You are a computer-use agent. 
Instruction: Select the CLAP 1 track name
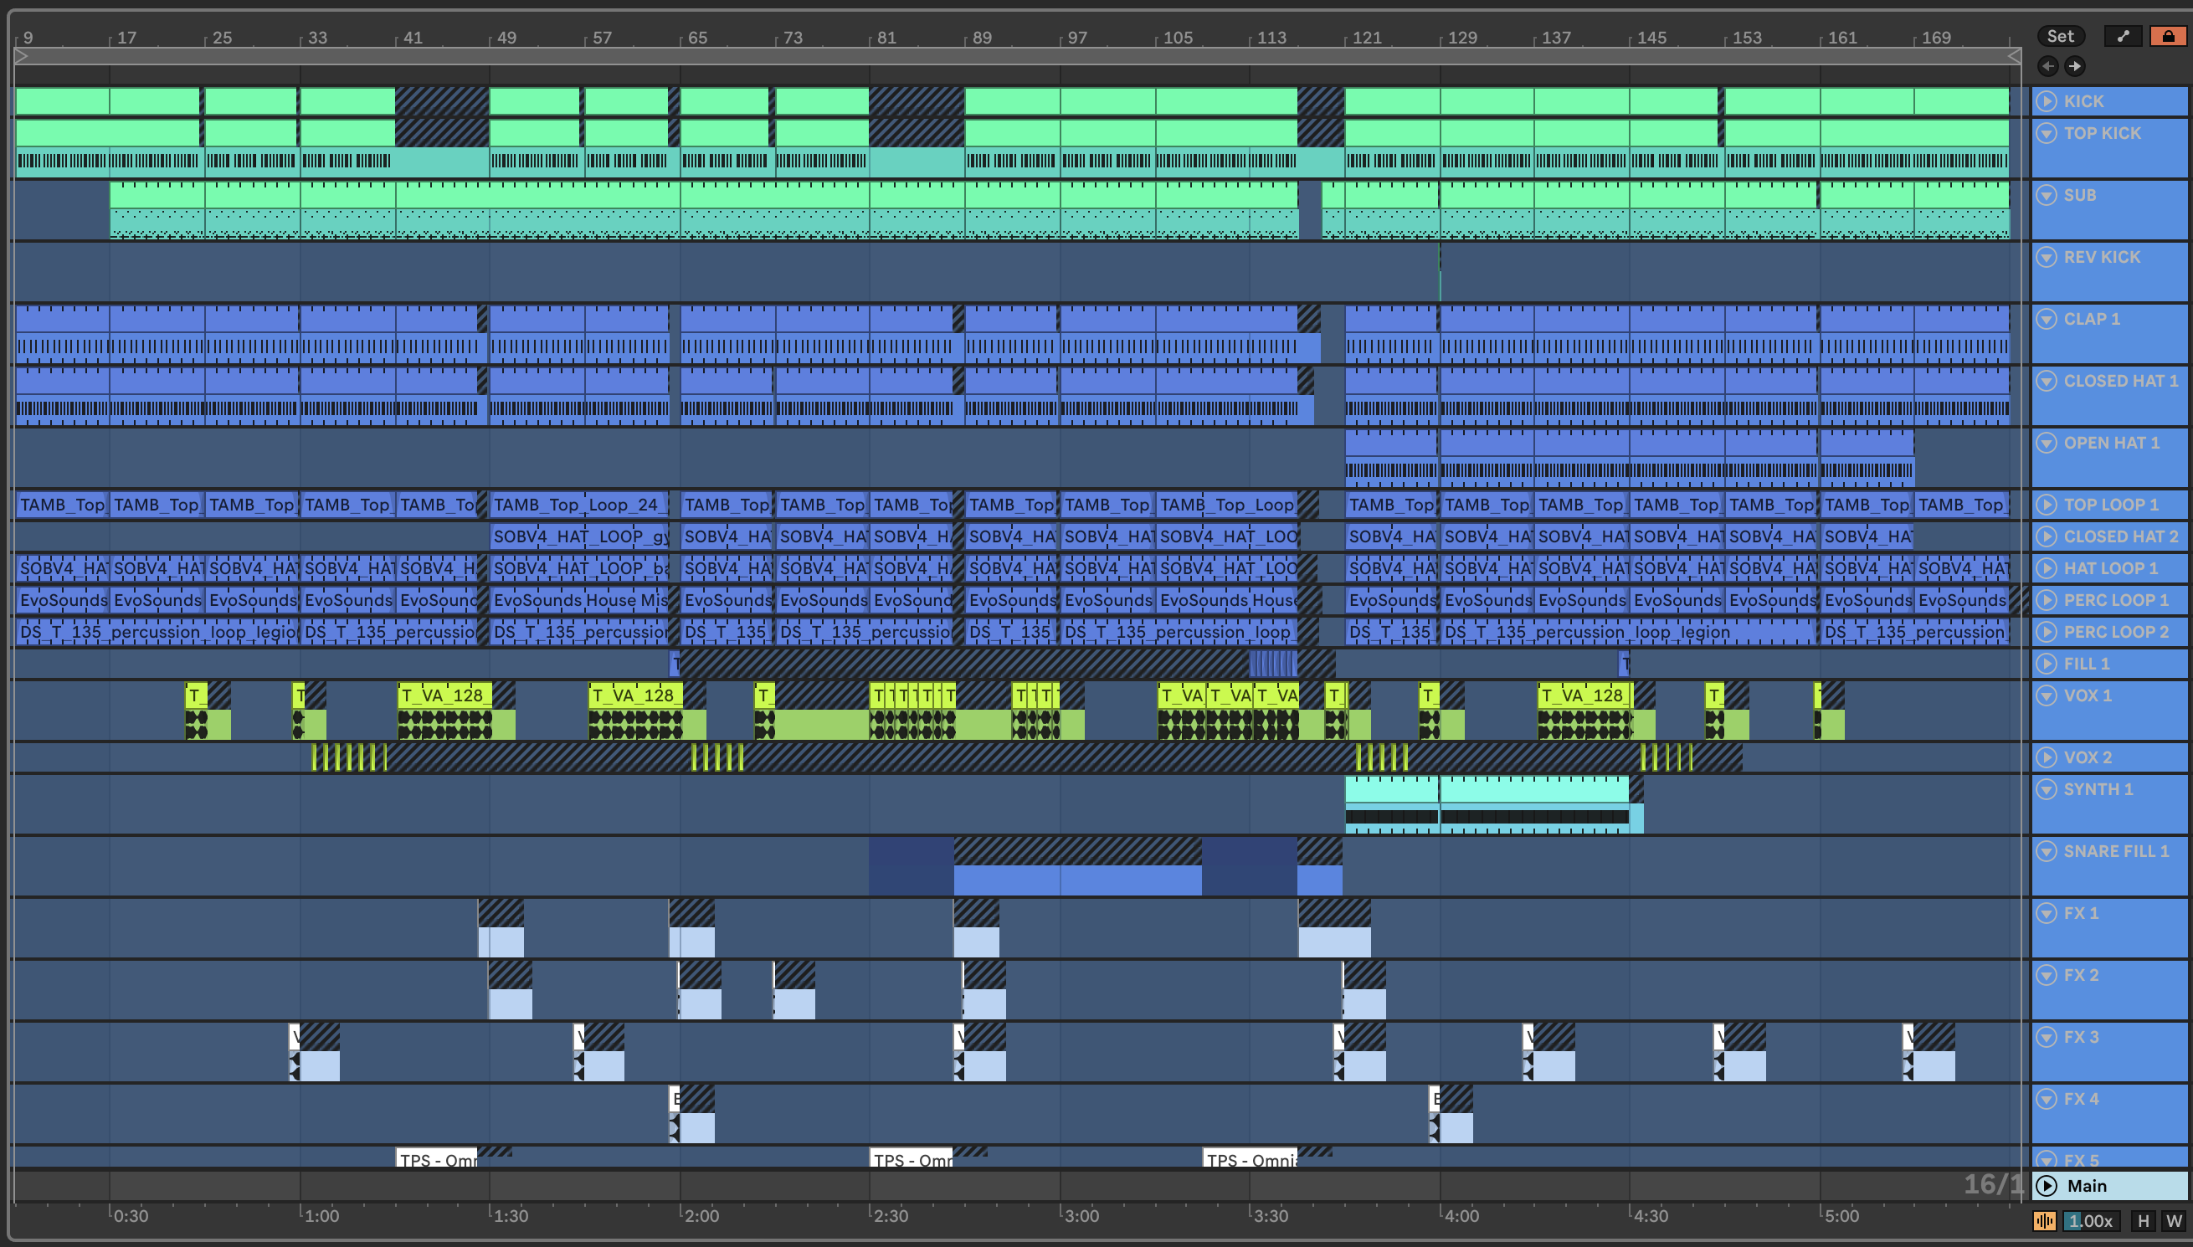point(2092,319)
